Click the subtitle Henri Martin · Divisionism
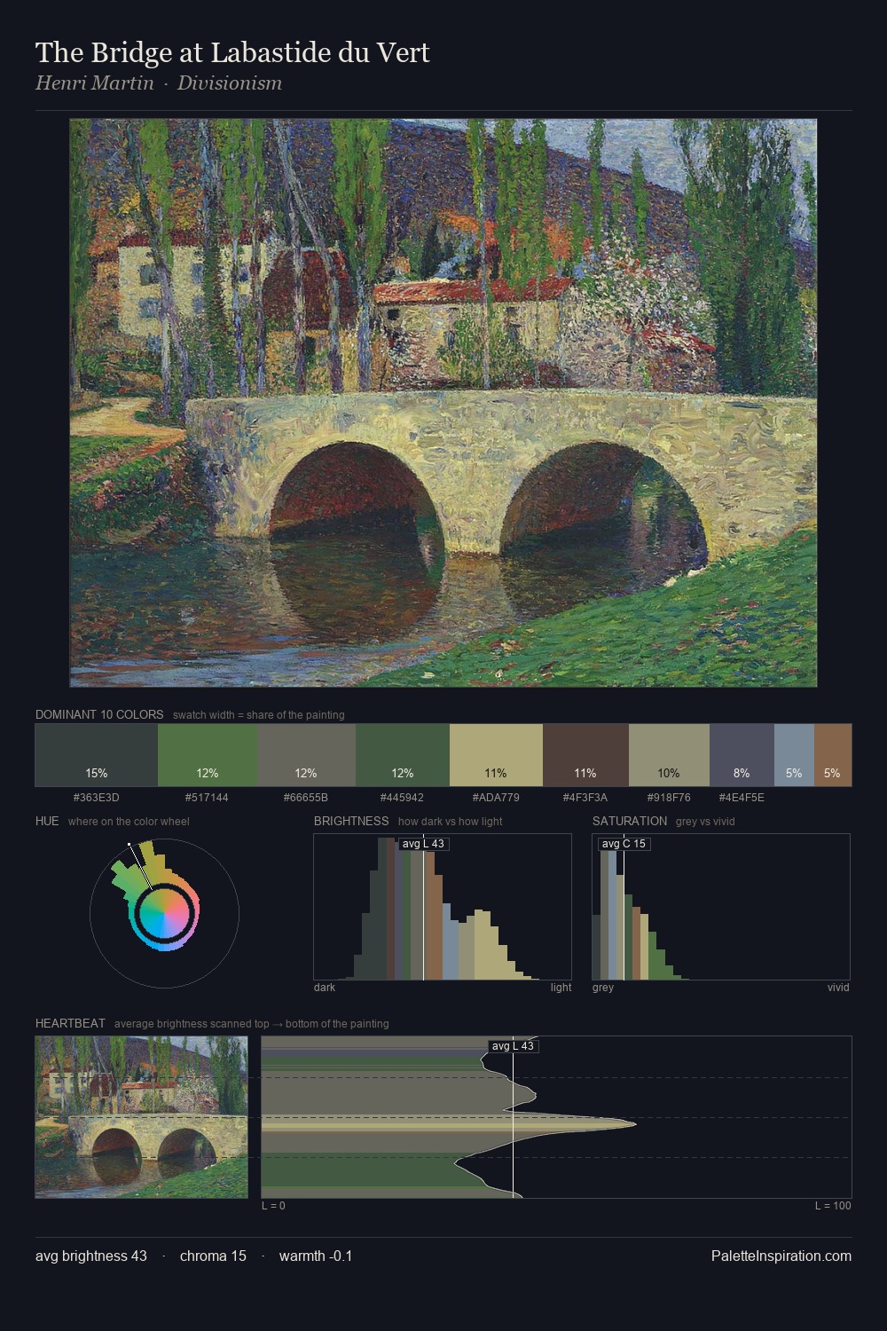 coord(159,83)
